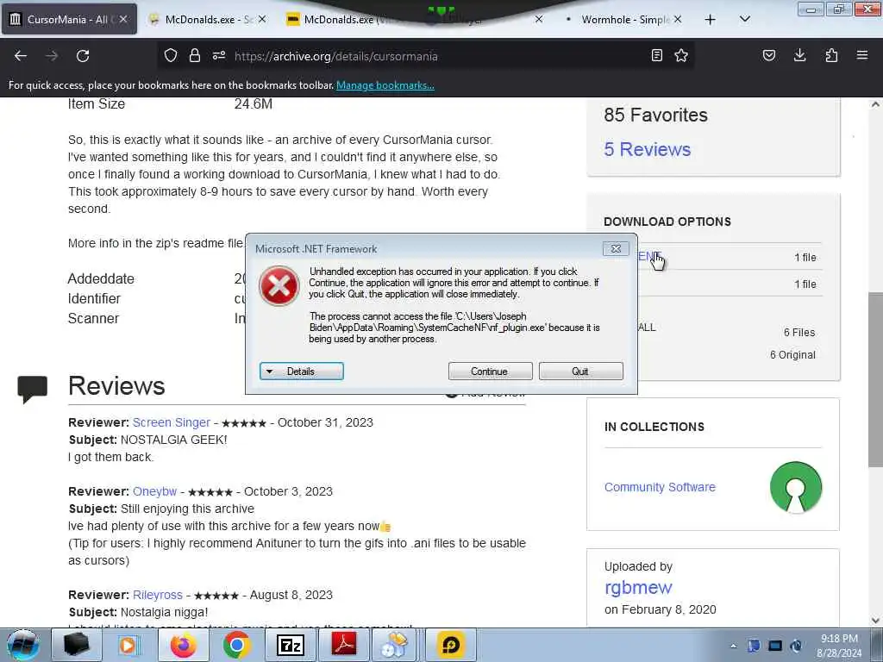Go back to the previous page
This screenshot has width=883, height=662.
pos(21,56)
